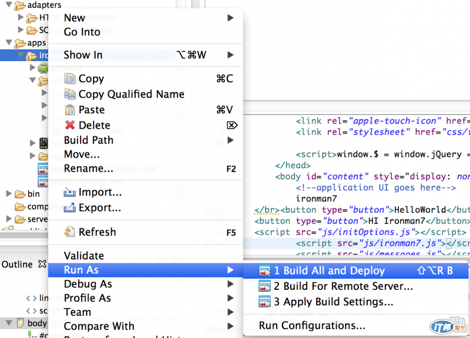Select Import... menu entry
Viewport: 470px width, 338px height.
click(145, 192)
